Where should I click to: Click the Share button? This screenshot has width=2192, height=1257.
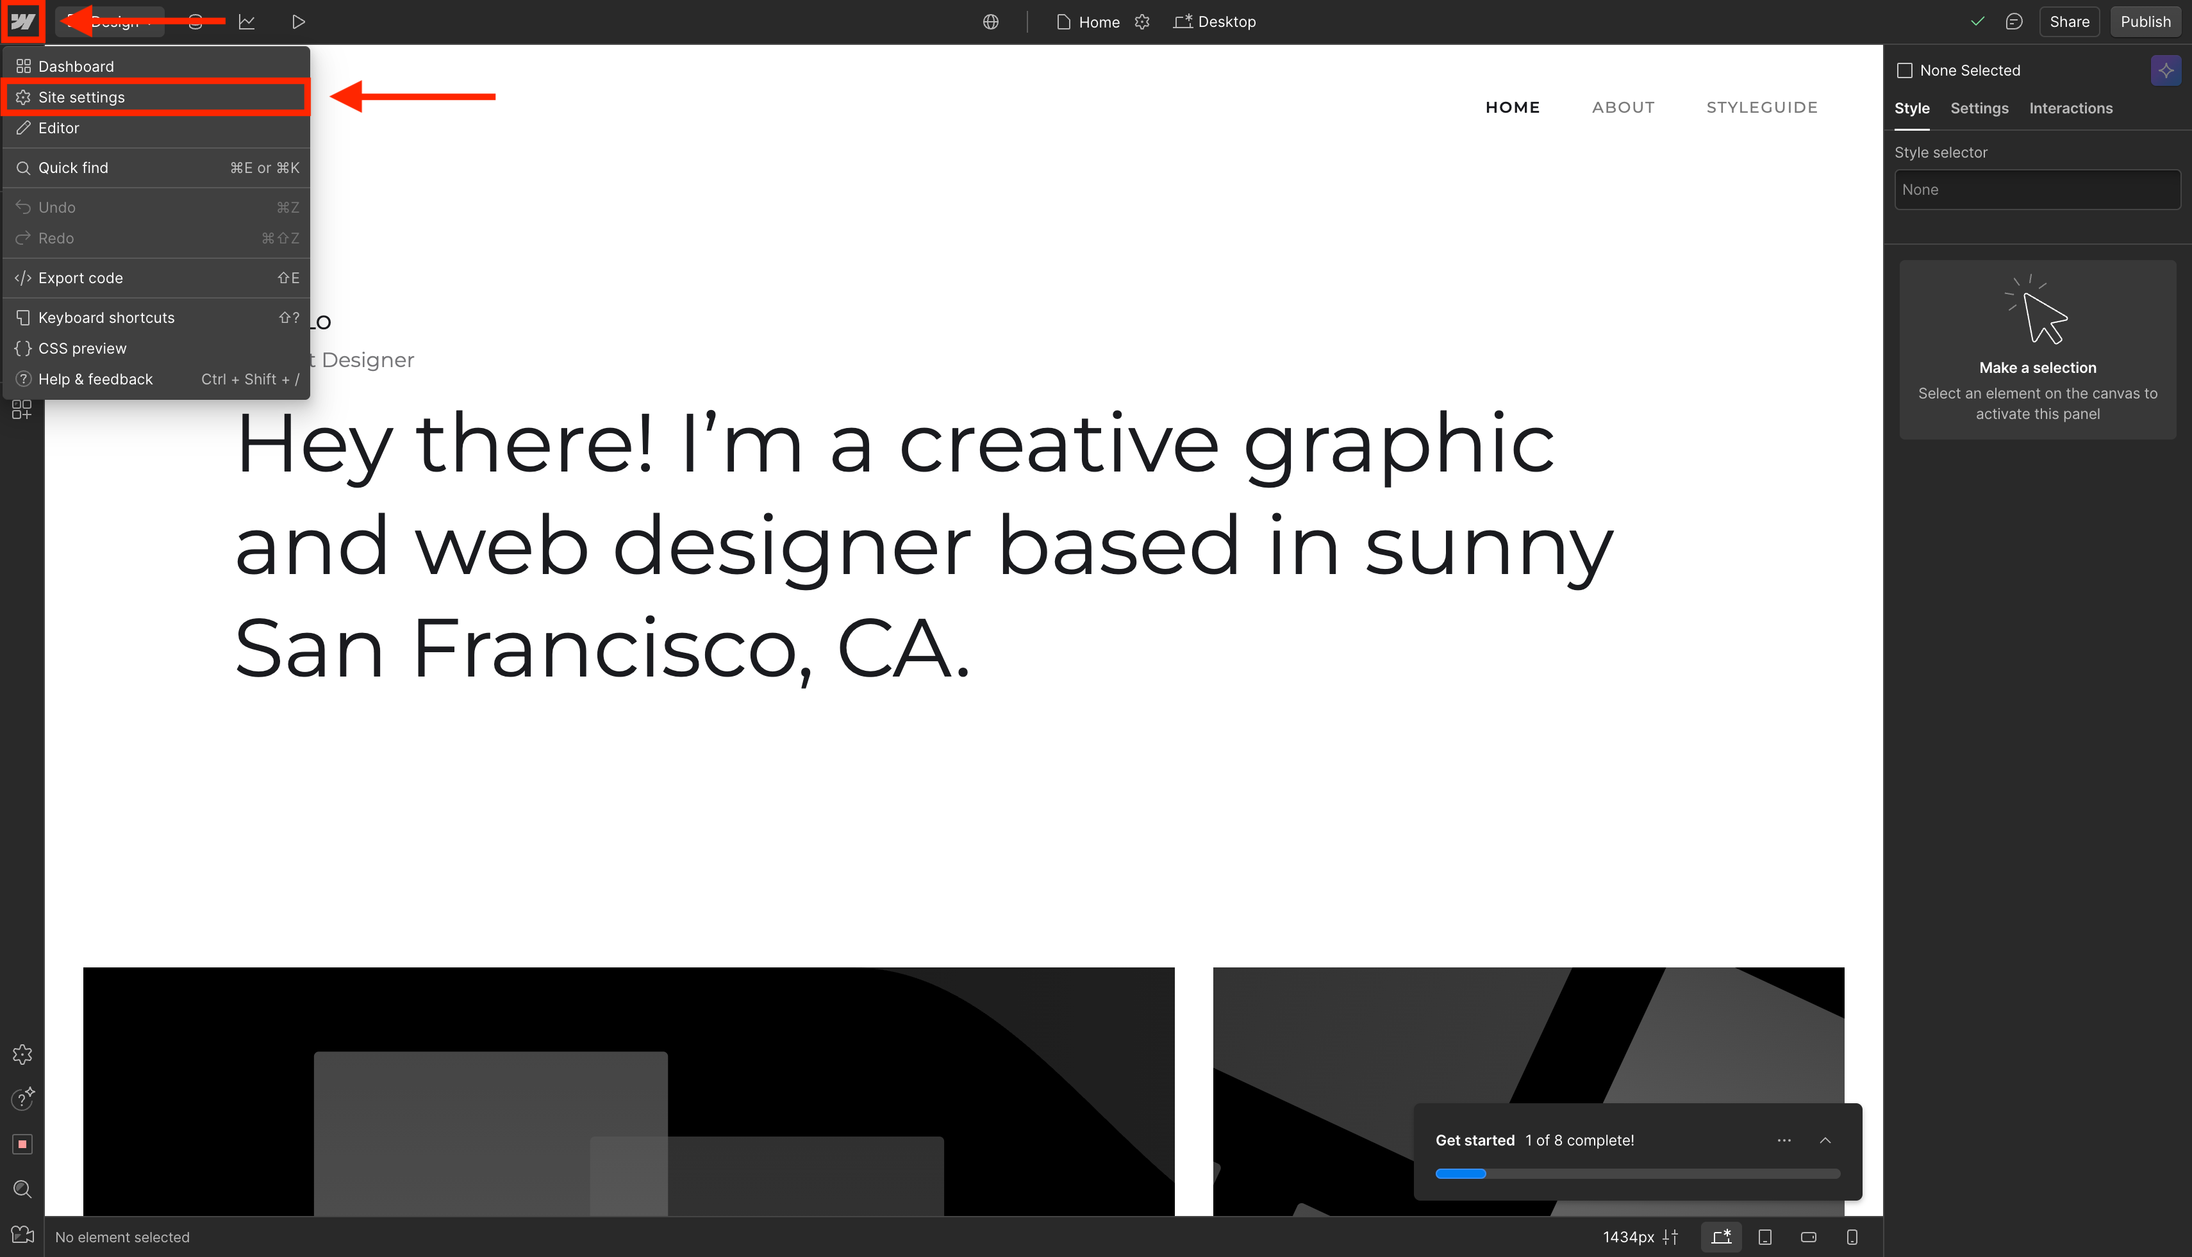click(2068, 22)
